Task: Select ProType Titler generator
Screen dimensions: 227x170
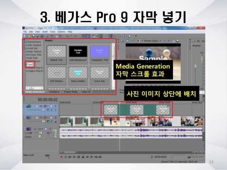Action: [x=35, y=55]
